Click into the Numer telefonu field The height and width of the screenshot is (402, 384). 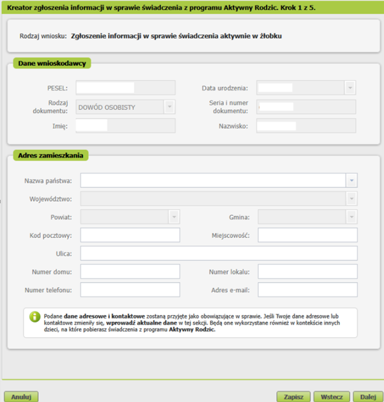point(130,290)
